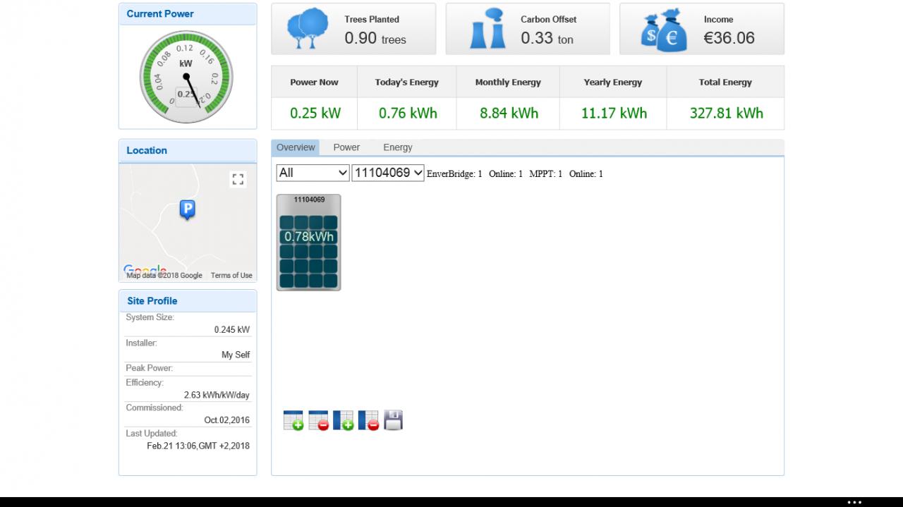The width and height of the screenshot is (903, 507).
Task: Click the add row icon
Action: click(x=293, y=420)
